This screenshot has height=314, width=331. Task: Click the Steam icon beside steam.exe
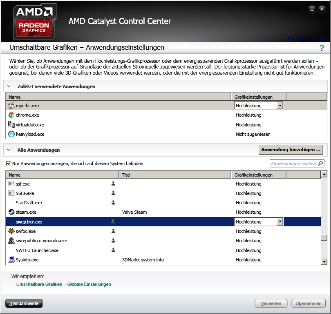click(x=11, y=212)
